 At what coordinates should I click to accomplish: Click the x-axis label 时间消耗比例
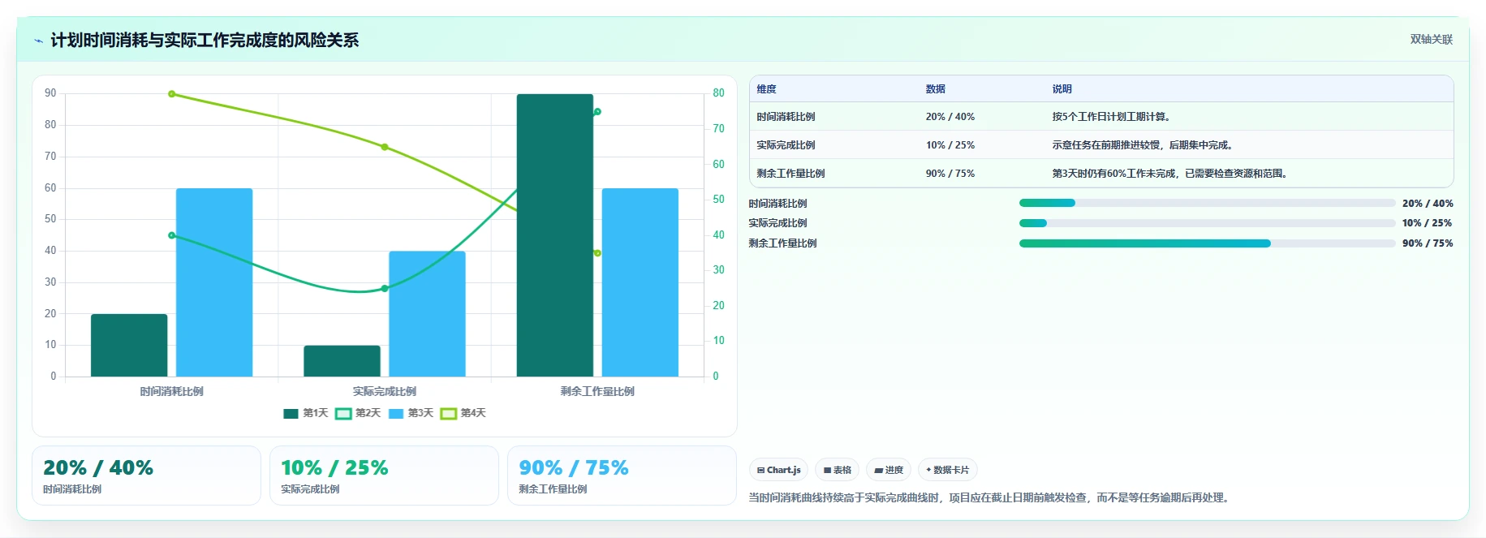[171, 392]
